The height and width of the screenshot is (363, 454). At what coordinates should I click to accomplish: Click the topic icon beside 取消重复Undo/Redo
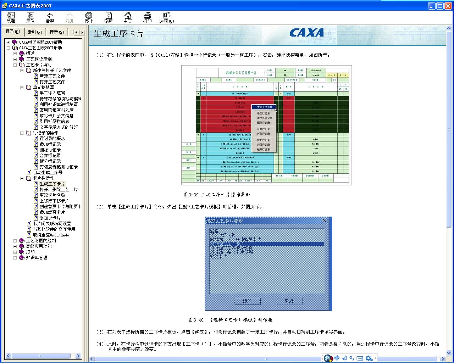pos(29,235)
